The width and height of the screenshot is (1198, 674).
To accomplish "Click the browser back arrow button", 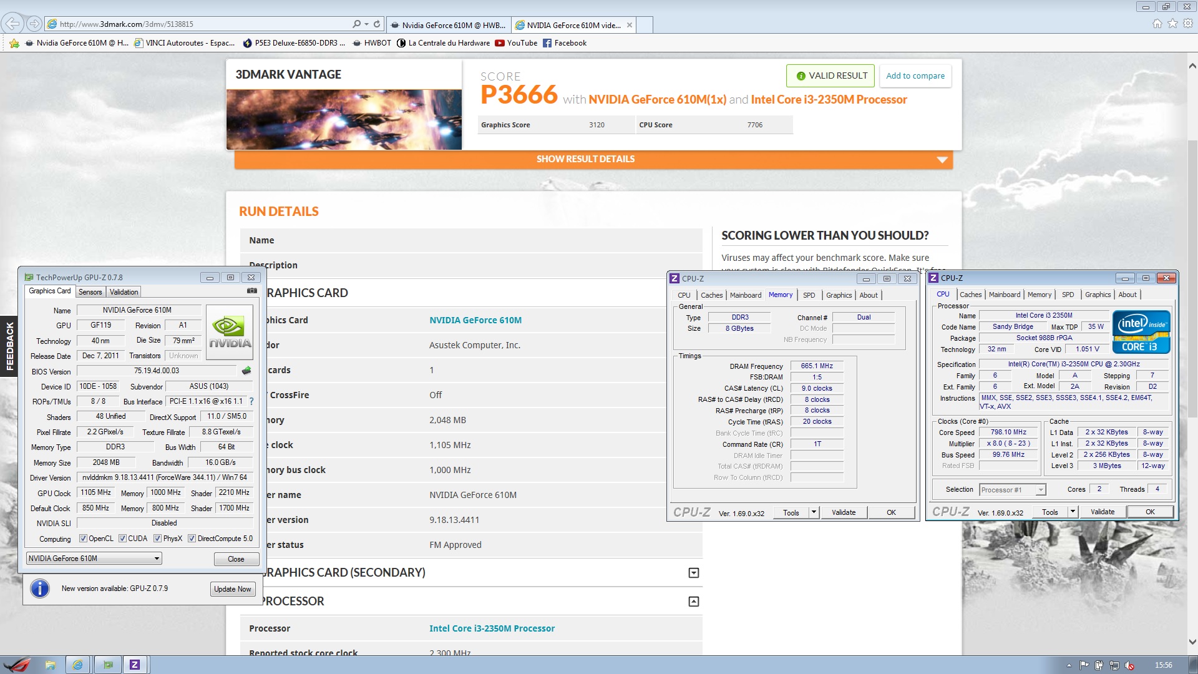I will coord(12,24).
